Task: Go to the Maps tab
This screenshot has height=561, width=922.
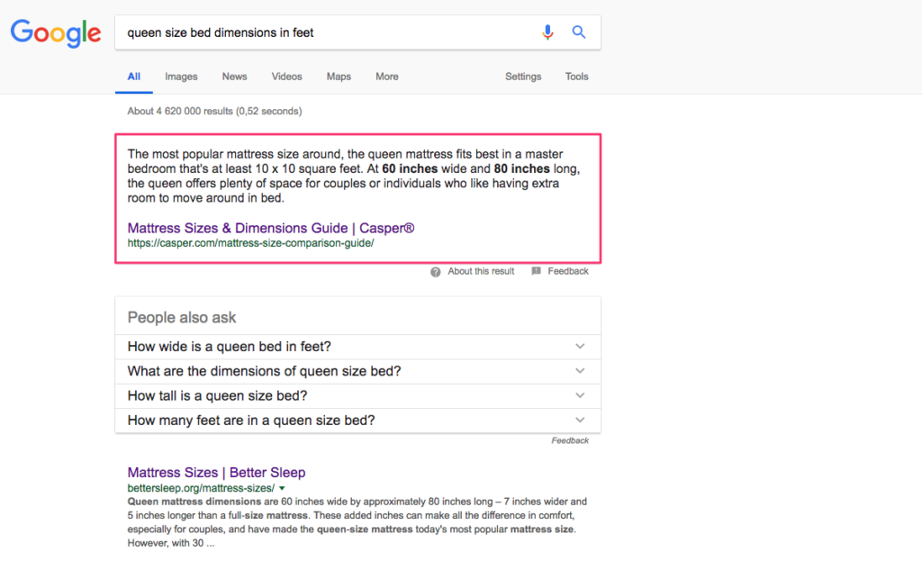Action: (339, 77)
